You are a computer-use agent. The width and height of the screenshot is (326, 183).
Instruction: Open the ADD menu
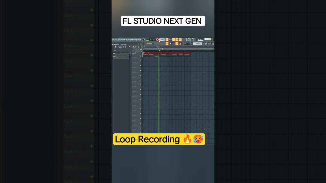[119, 40]
